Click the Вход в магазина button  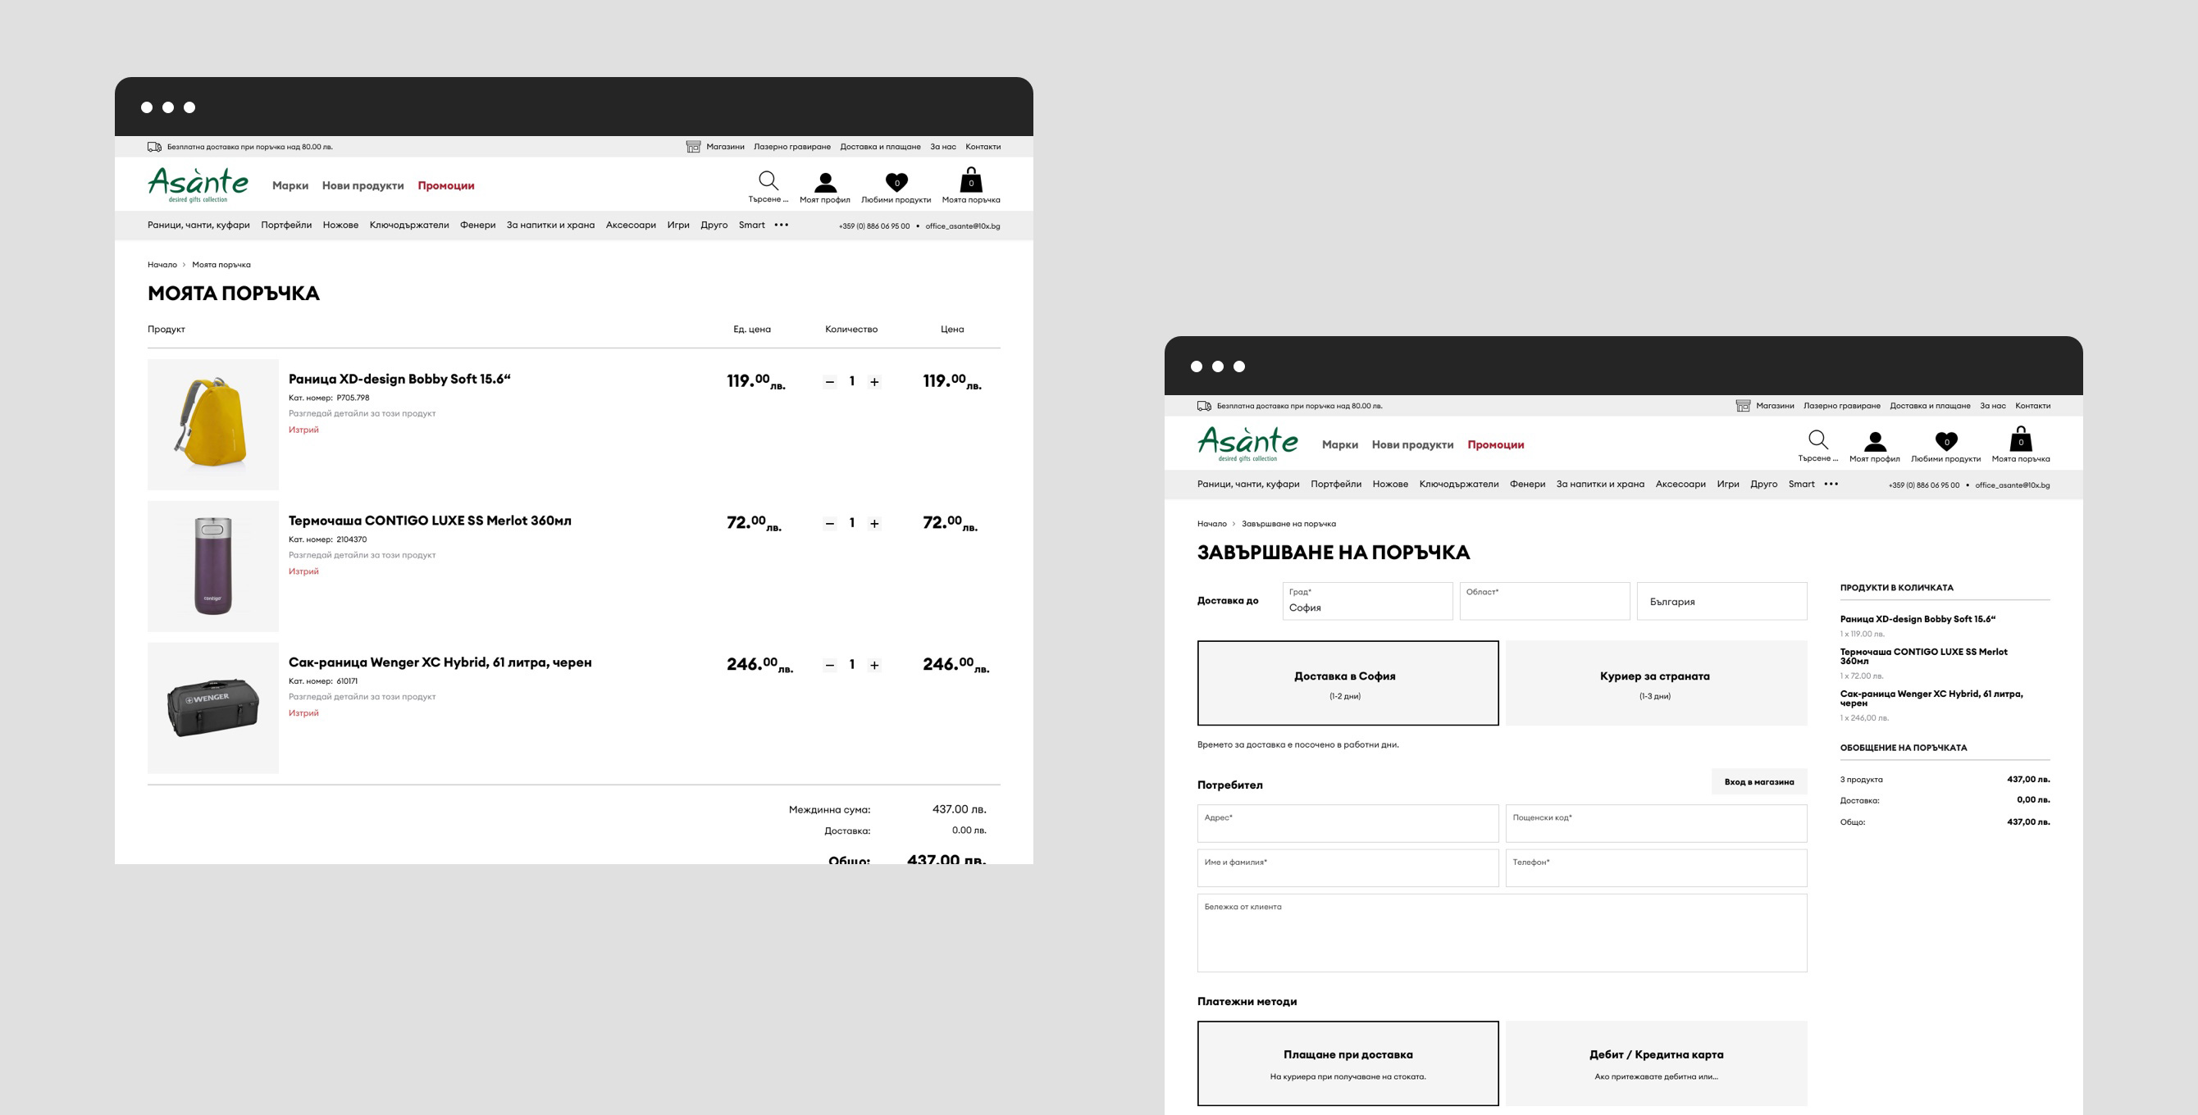1758,782
